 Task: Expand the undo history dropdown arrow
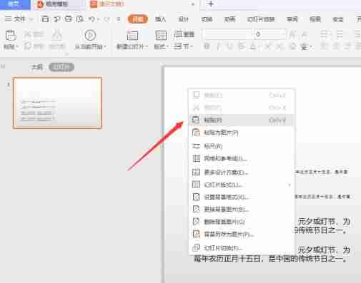point(98,19)
